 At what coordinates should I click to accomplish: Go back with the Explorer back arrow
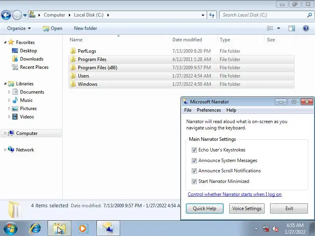tap(6, 15)
